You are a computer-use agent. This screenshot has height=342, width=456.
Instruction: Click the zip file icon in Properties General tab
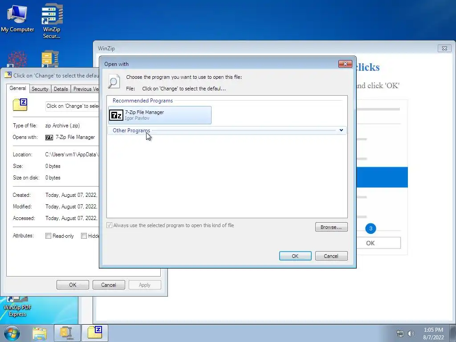tap(20, 105)
